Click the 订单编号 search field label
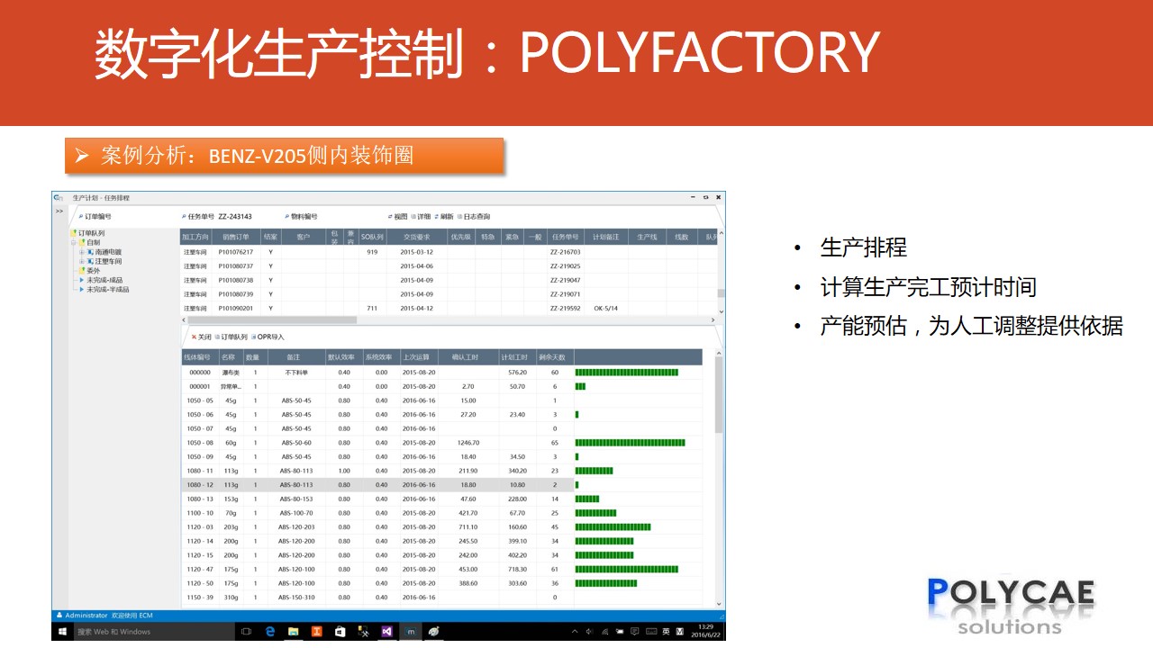Viewport: 1153px width, 648px height. tap(95, 216)
